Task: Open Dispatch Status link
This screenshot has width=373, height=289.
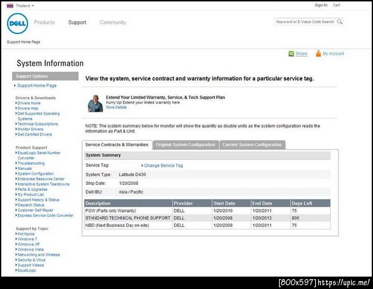Action: [x=31, y=205]
